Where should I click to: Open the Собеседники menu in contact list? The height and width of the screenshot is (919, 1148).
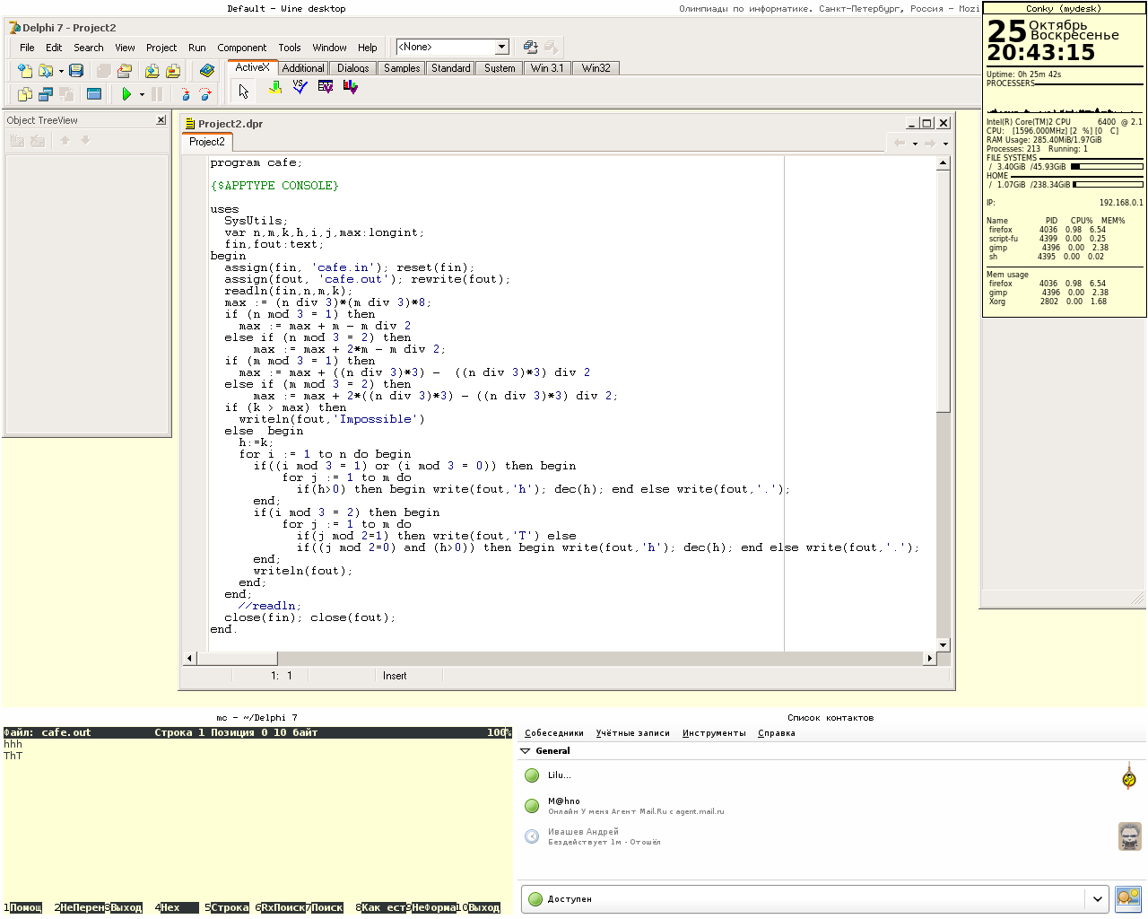(x=554, y=733)
